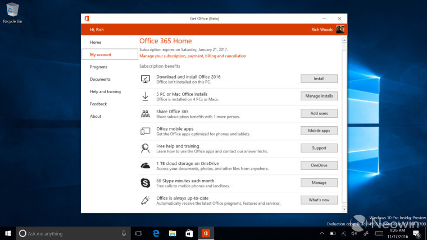Click the Rich Woods profile picture
This screenshot has width=427, height=240.
coord(340,29)
